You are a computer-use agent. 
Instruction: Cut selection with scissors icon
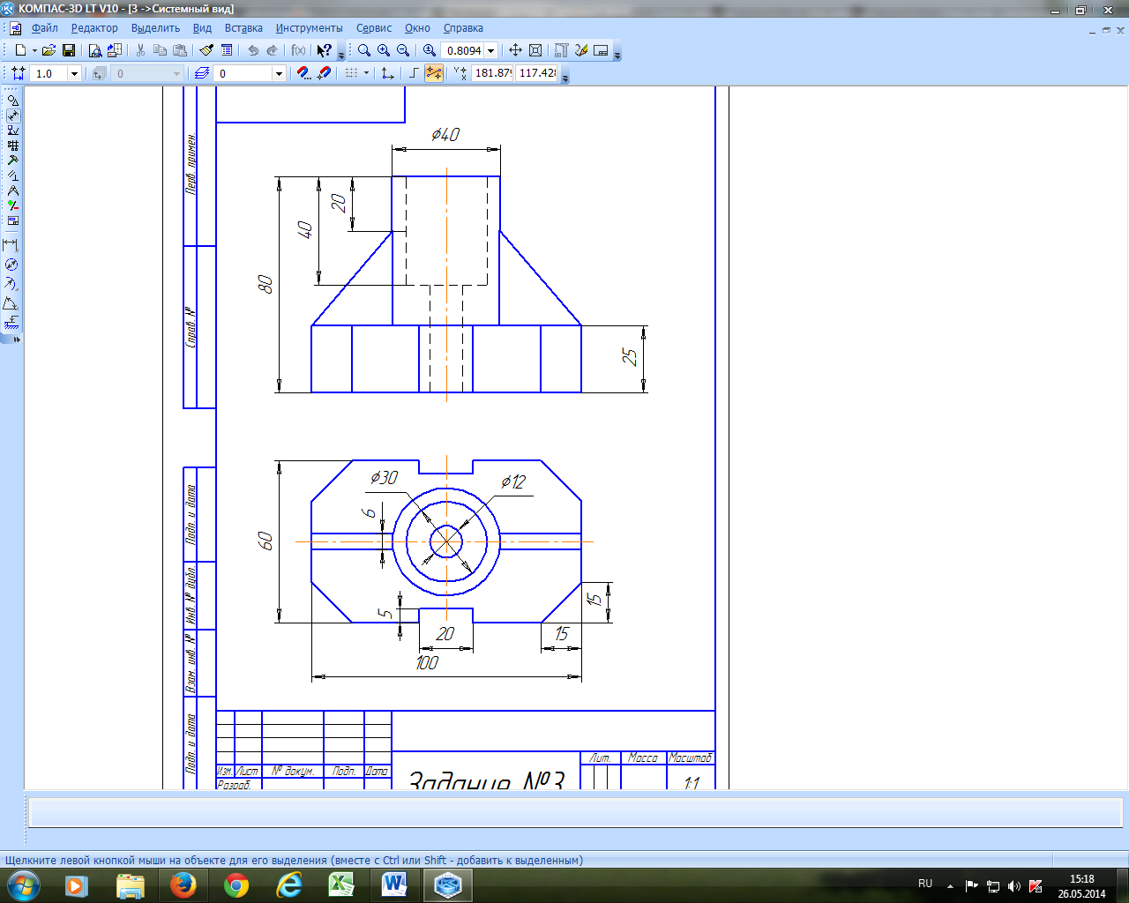pyautogui.click(x=140, y=50)
